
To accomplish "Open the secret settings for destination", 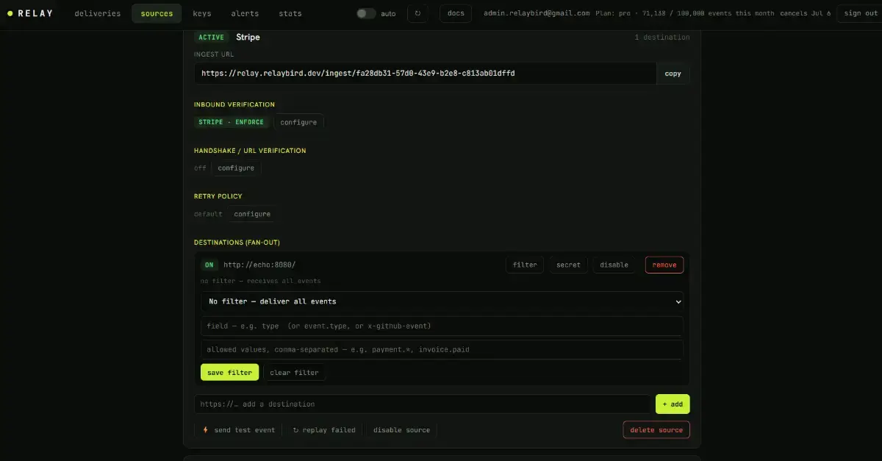I will coord(568,265).
